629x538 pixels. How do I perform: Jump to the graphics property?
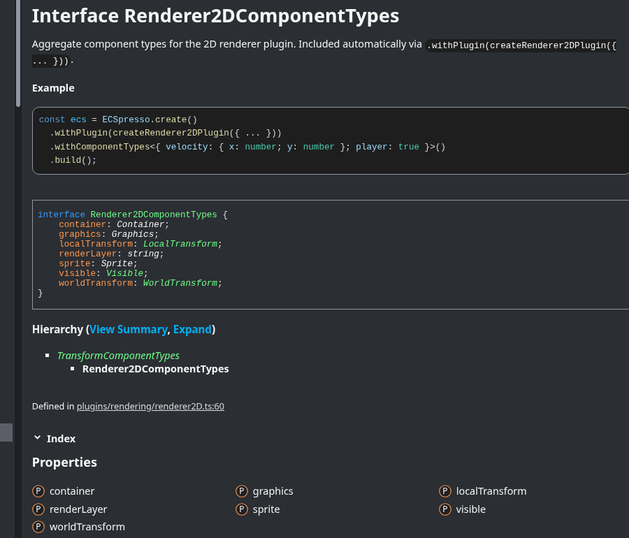(273, 491)
